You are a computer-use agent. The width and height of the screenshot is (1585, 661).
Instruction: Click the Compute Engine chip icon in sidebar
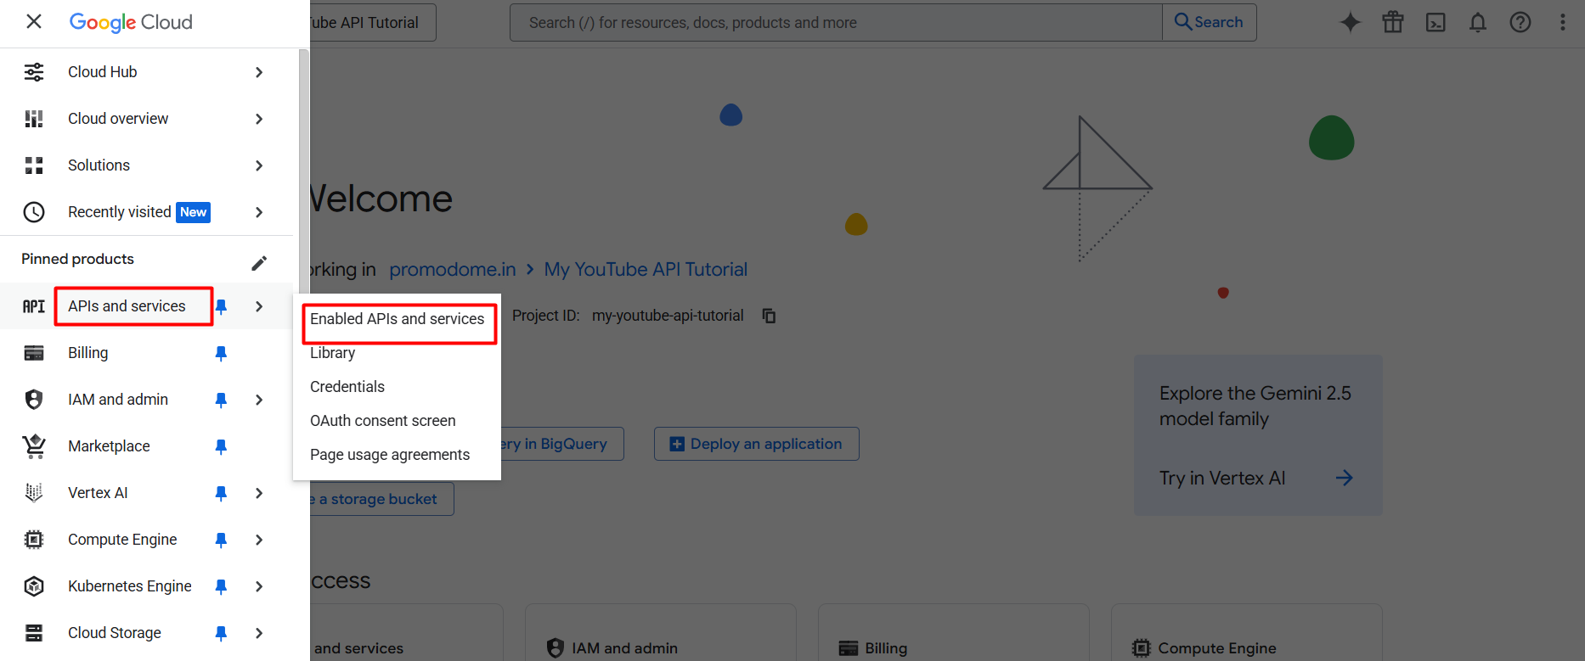(34, 540)
